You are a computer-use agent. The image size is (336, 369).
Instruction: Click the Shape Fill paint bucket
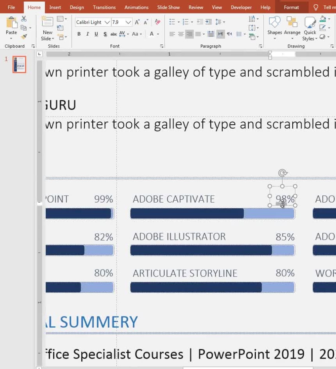[x=323, y=19]
